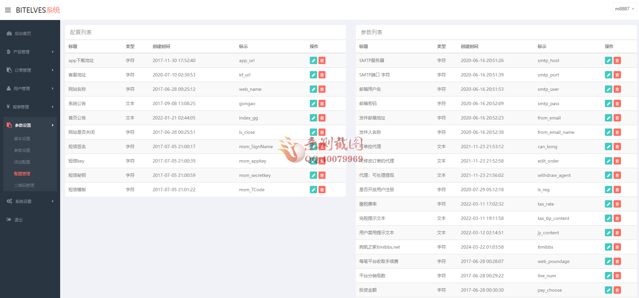Delete the 客服地址 configuration row
639x298 pixels.
322,75
